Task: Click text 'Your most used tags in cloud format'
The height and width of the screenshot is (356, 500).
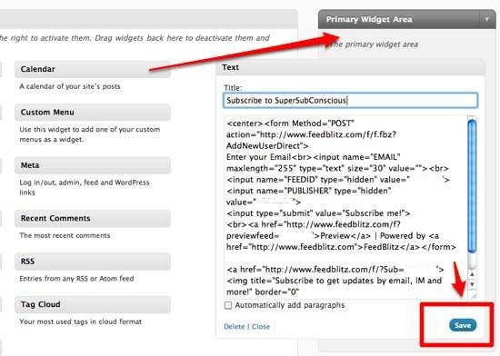Action: [80, 321]
